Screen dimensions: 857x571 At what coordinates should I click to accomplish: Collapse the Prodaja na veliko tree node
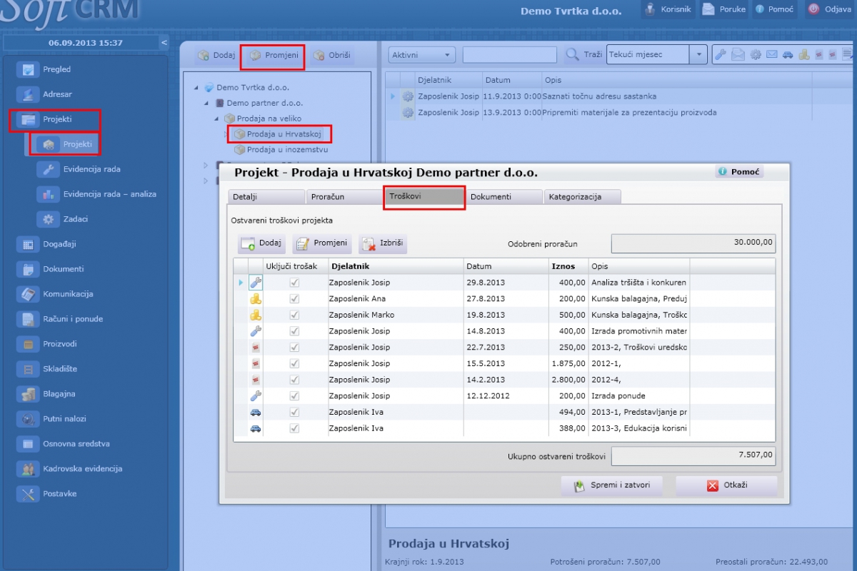pos(216,118)
